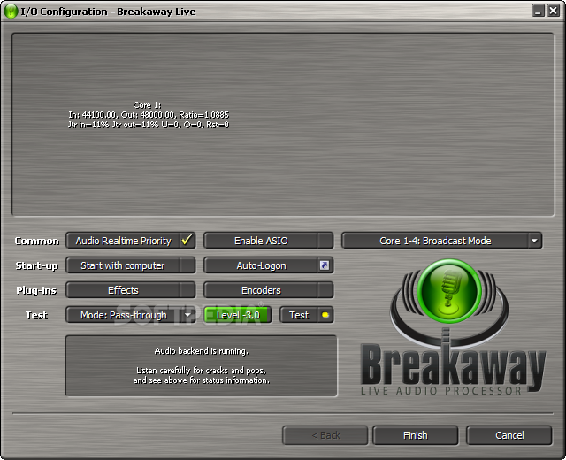566x460 pixels.
Task: Open Effects plug-ins
Action: tap(131, 290)
